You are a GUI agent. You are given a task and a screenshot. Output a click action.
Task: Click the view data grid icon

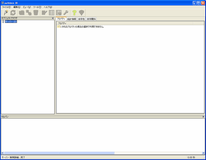(52, 13)
